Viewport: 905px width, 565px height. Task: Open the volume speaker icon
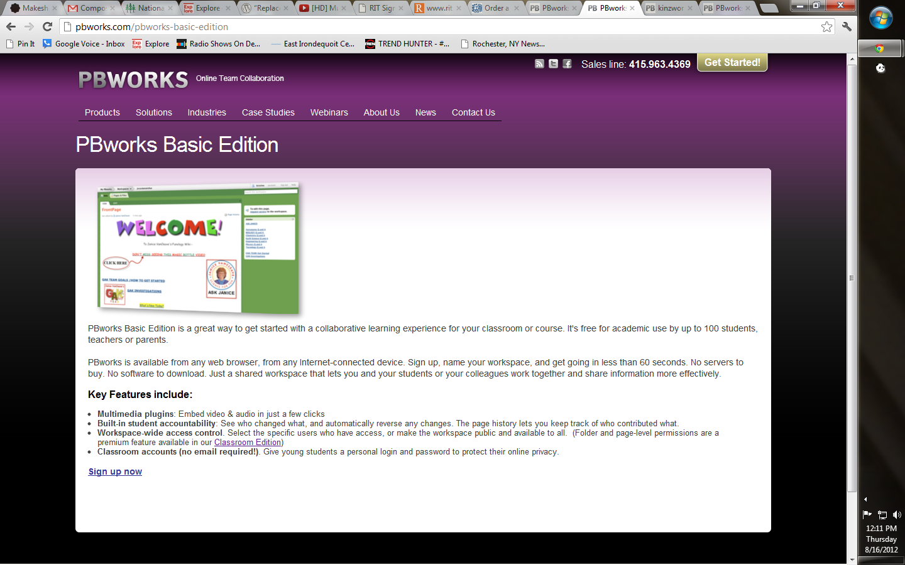click(x=897, y=515)
